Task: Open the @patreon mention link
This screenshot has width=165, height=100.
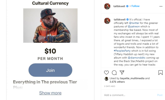Action: [134, 27]
